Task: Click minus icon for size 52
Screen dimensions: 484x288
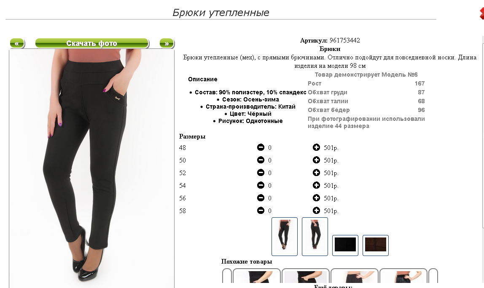Action: coord(261,173)
